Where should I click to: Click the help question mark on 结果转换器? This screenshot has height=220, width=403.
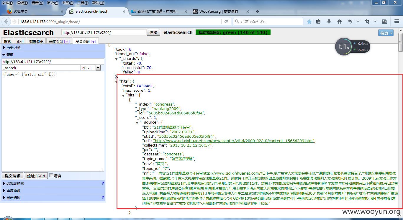point(103,183)
